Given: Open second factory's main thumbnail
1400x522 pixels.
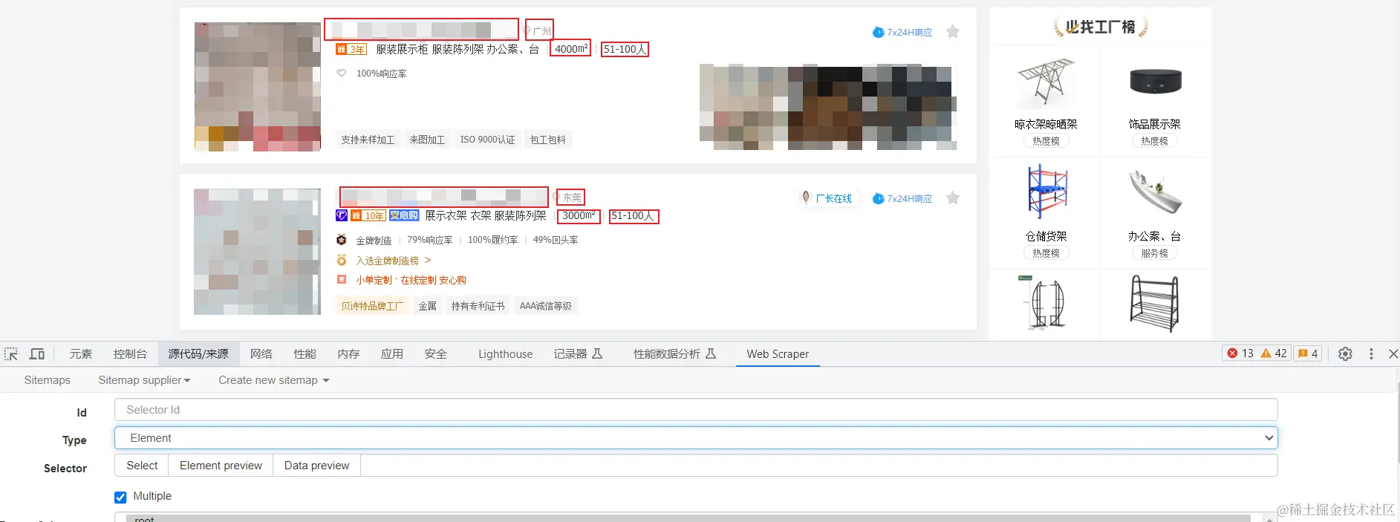Looking at the screenshot, I should tap(258, 252).
